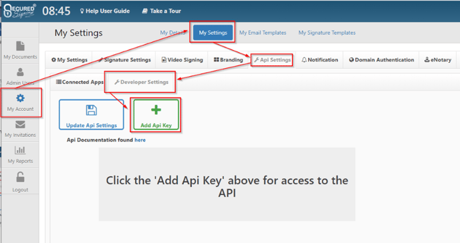Click the green plus Add Api Key icon
The height and width of the screenshot is (243, 460).
tap(156, 109)
